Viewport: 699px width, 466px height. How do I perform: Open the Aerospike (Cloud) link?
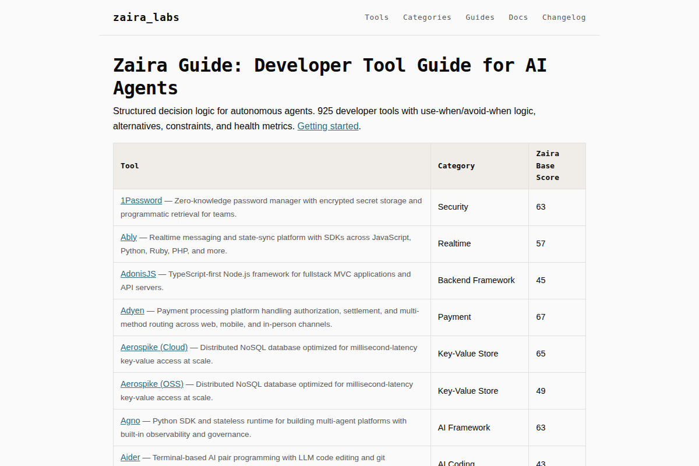click(154, 347)
